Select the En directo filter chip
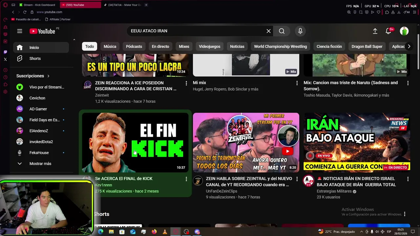This screenshot has width=420, height=236. pyautogui.click(x=160, y=47)
